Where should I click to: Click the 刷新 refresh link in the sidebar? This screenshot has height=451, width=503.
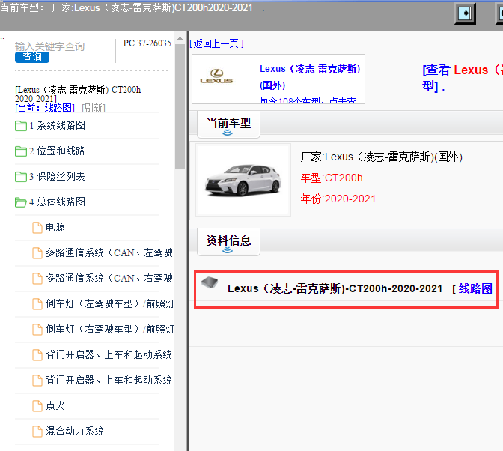[94, 108]
